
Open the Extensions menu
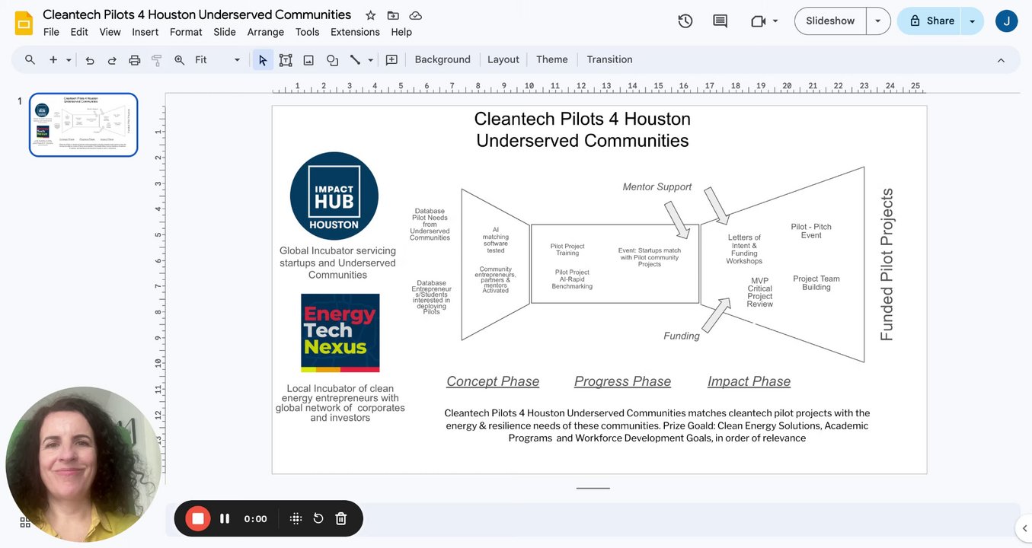tap(355, 32)
